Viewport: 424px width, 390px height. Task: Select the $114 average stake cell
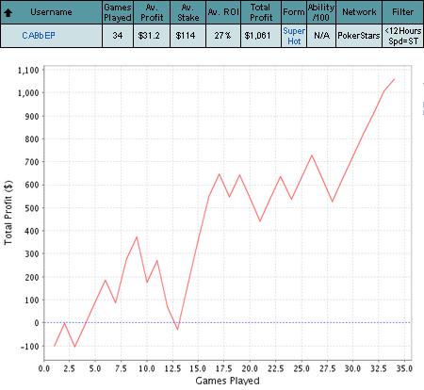tap(188, 36)
